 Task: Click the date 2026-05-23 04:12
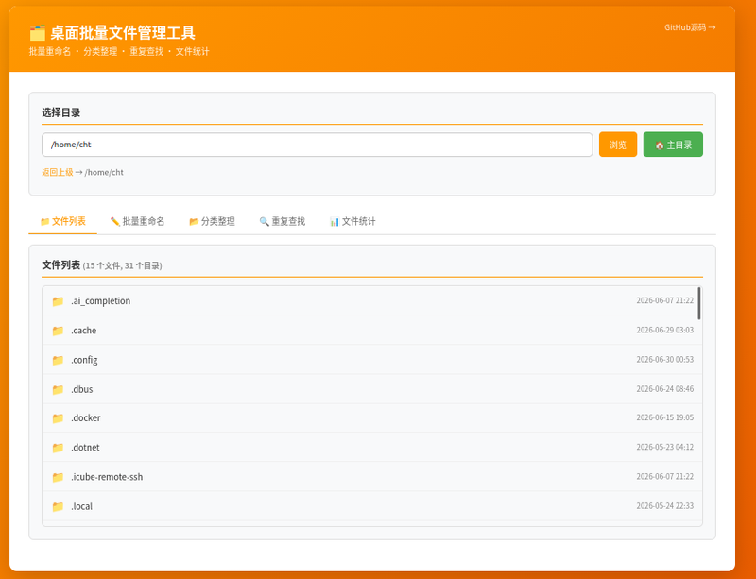pyautogui.click(x=665, y=447)
